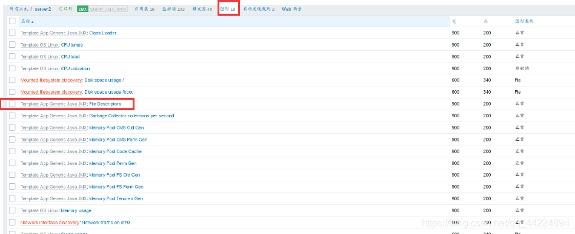Click width 600 in Disk space usage /boot row

tap(456, 92)
